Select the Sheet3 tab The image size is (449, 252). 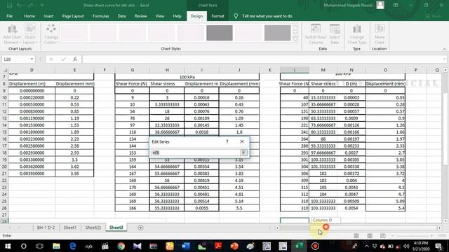coord(116,227)
